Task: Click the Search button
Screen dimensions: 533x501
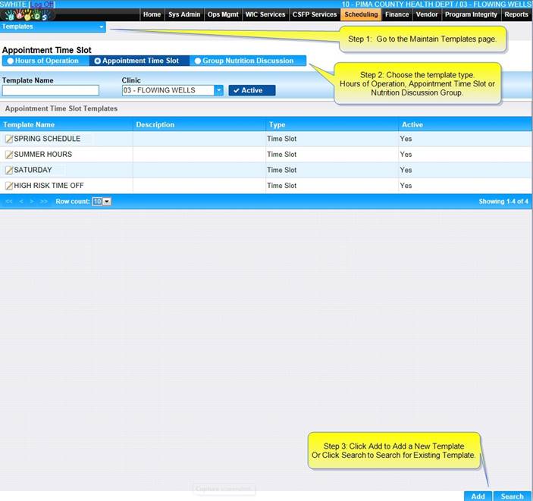Action: (x=513, y=496)
